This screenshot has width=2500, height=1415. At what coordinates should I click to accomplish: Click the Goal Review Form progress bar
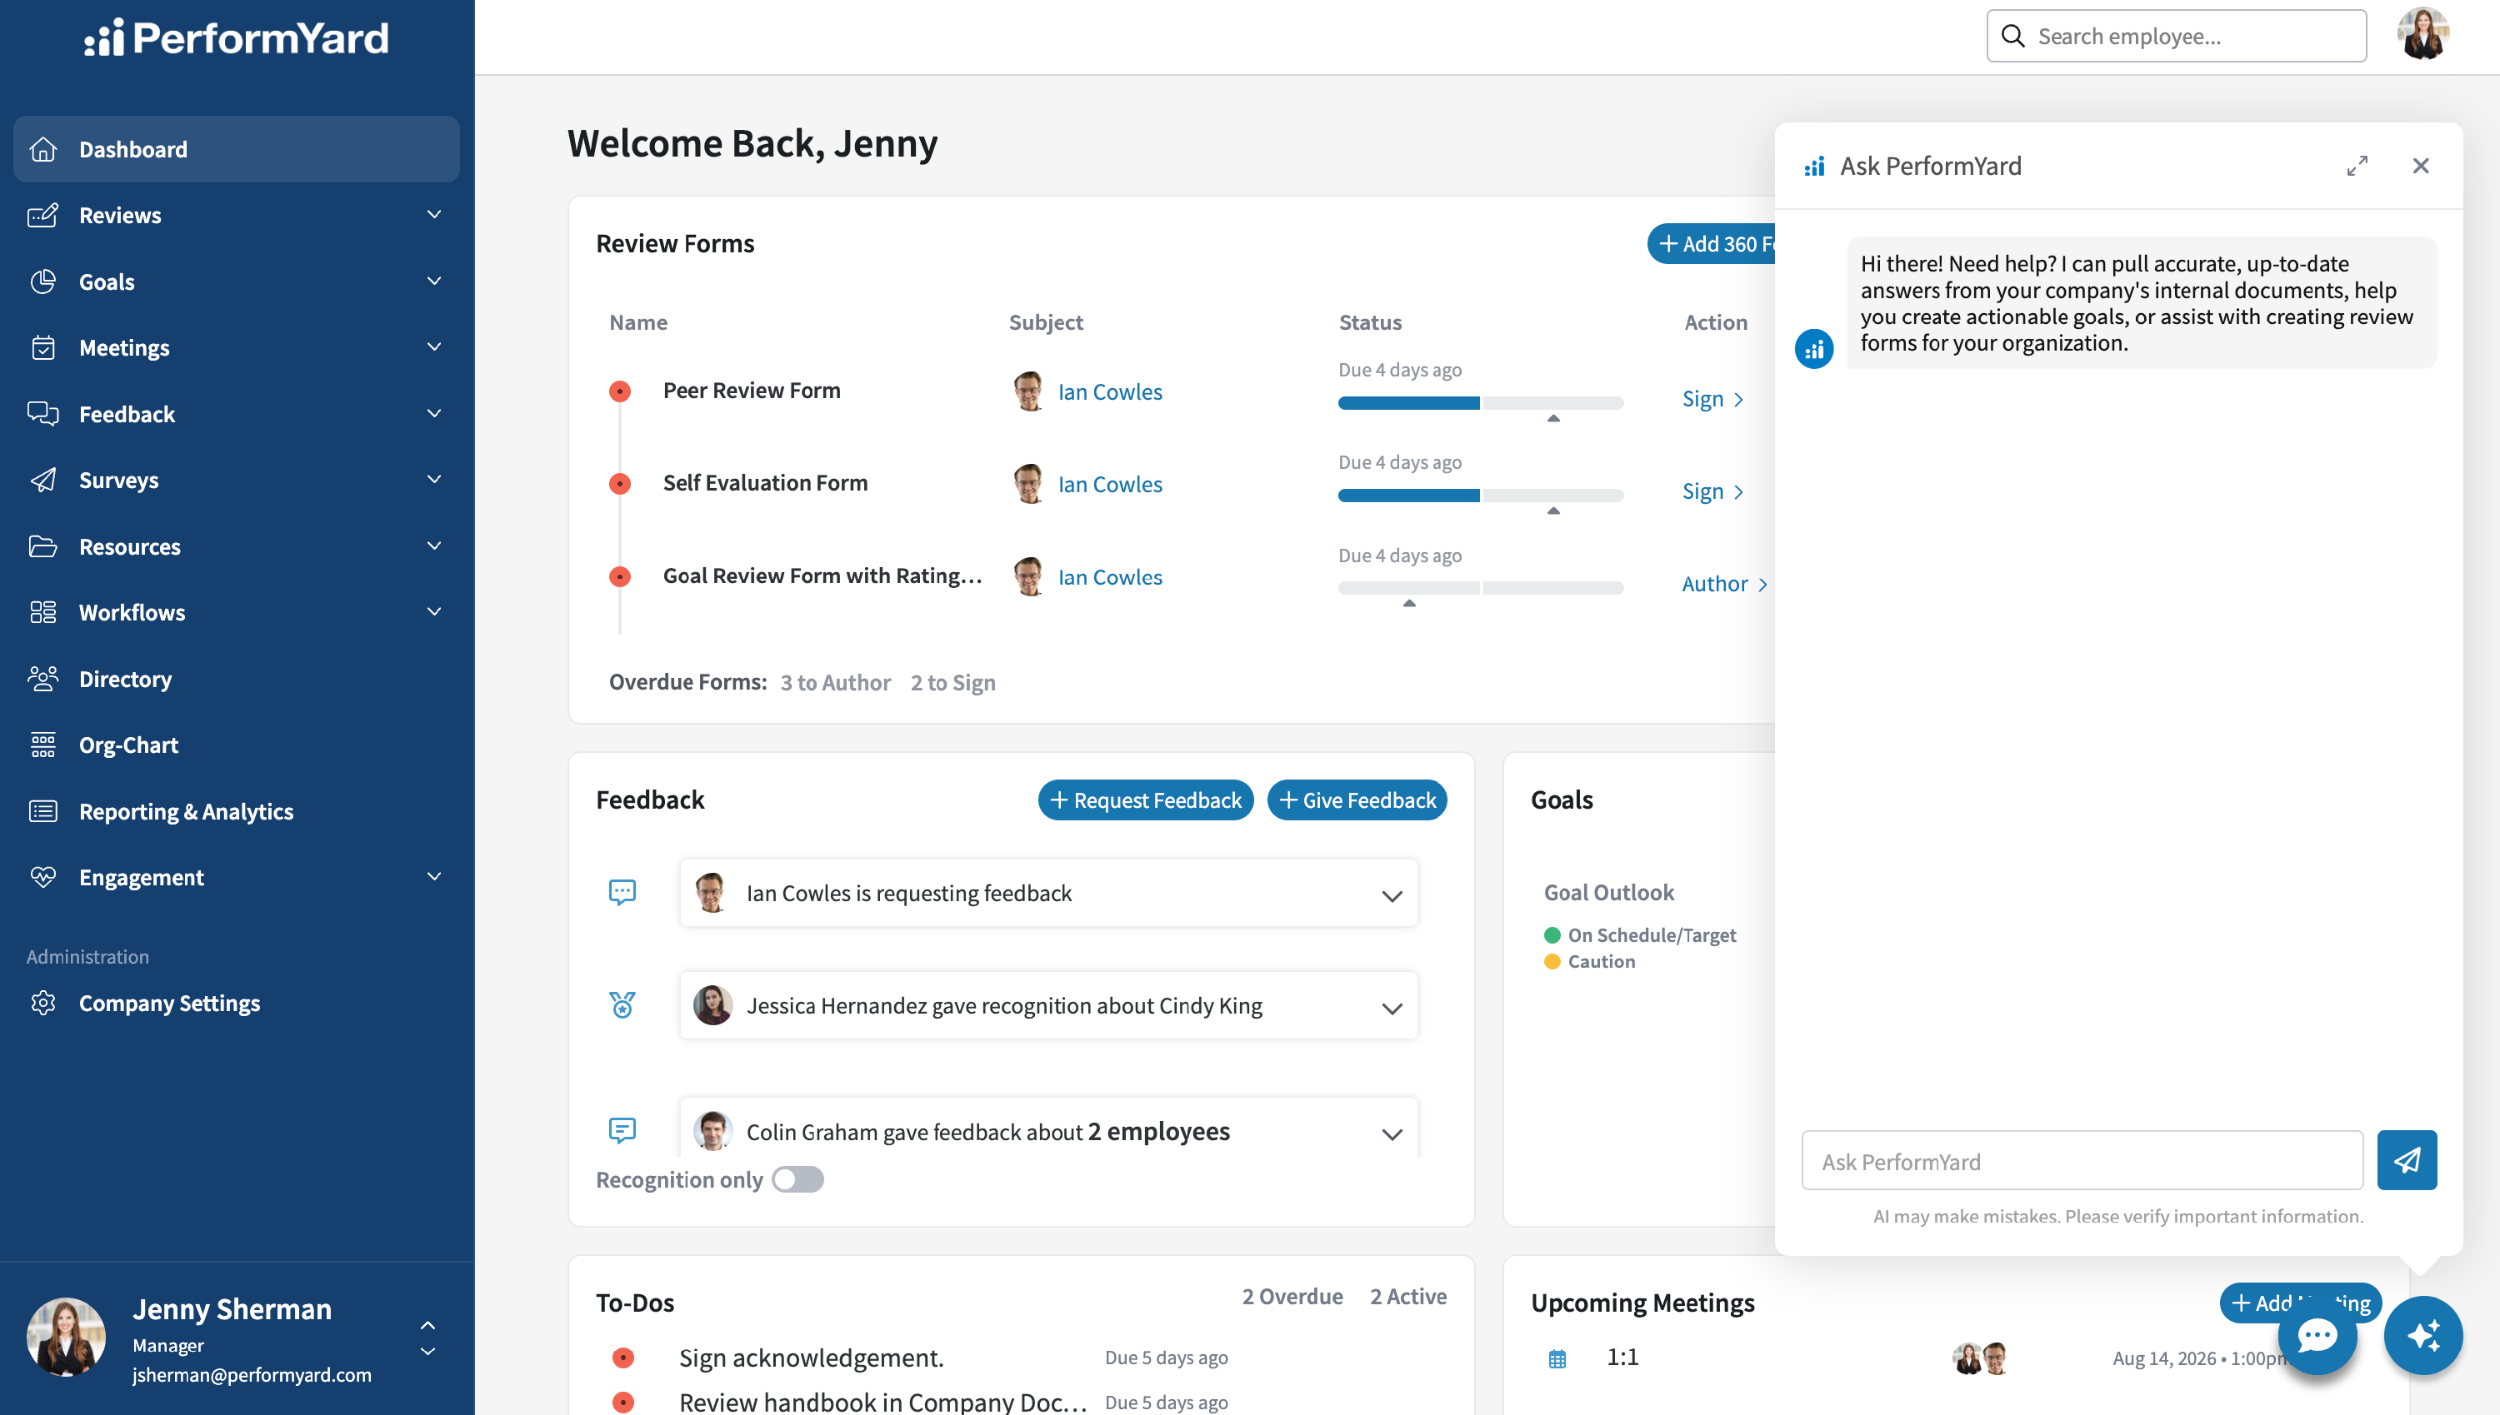point(1480,588)
